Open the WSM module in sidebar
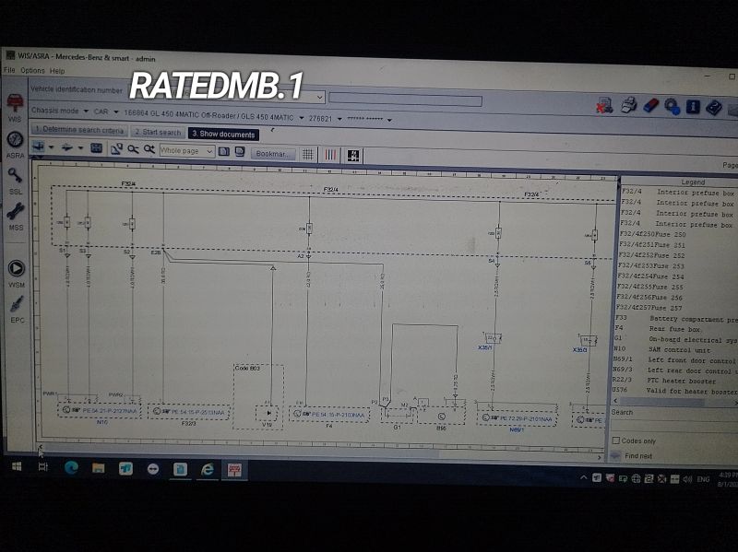Image resolution: width=738 pixels, height=552 pixels. pos(17,273)
